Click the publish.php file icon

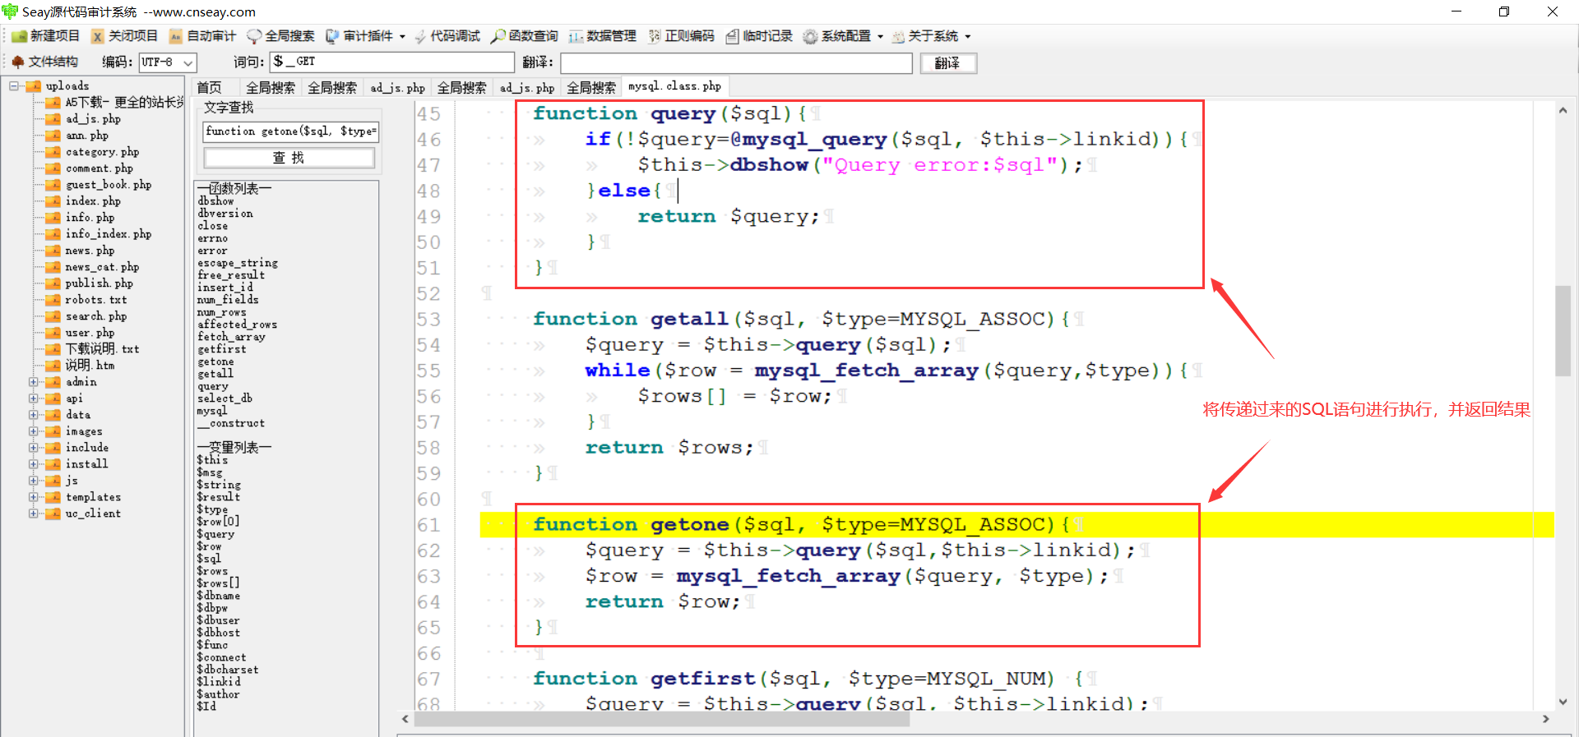point(53,283)
